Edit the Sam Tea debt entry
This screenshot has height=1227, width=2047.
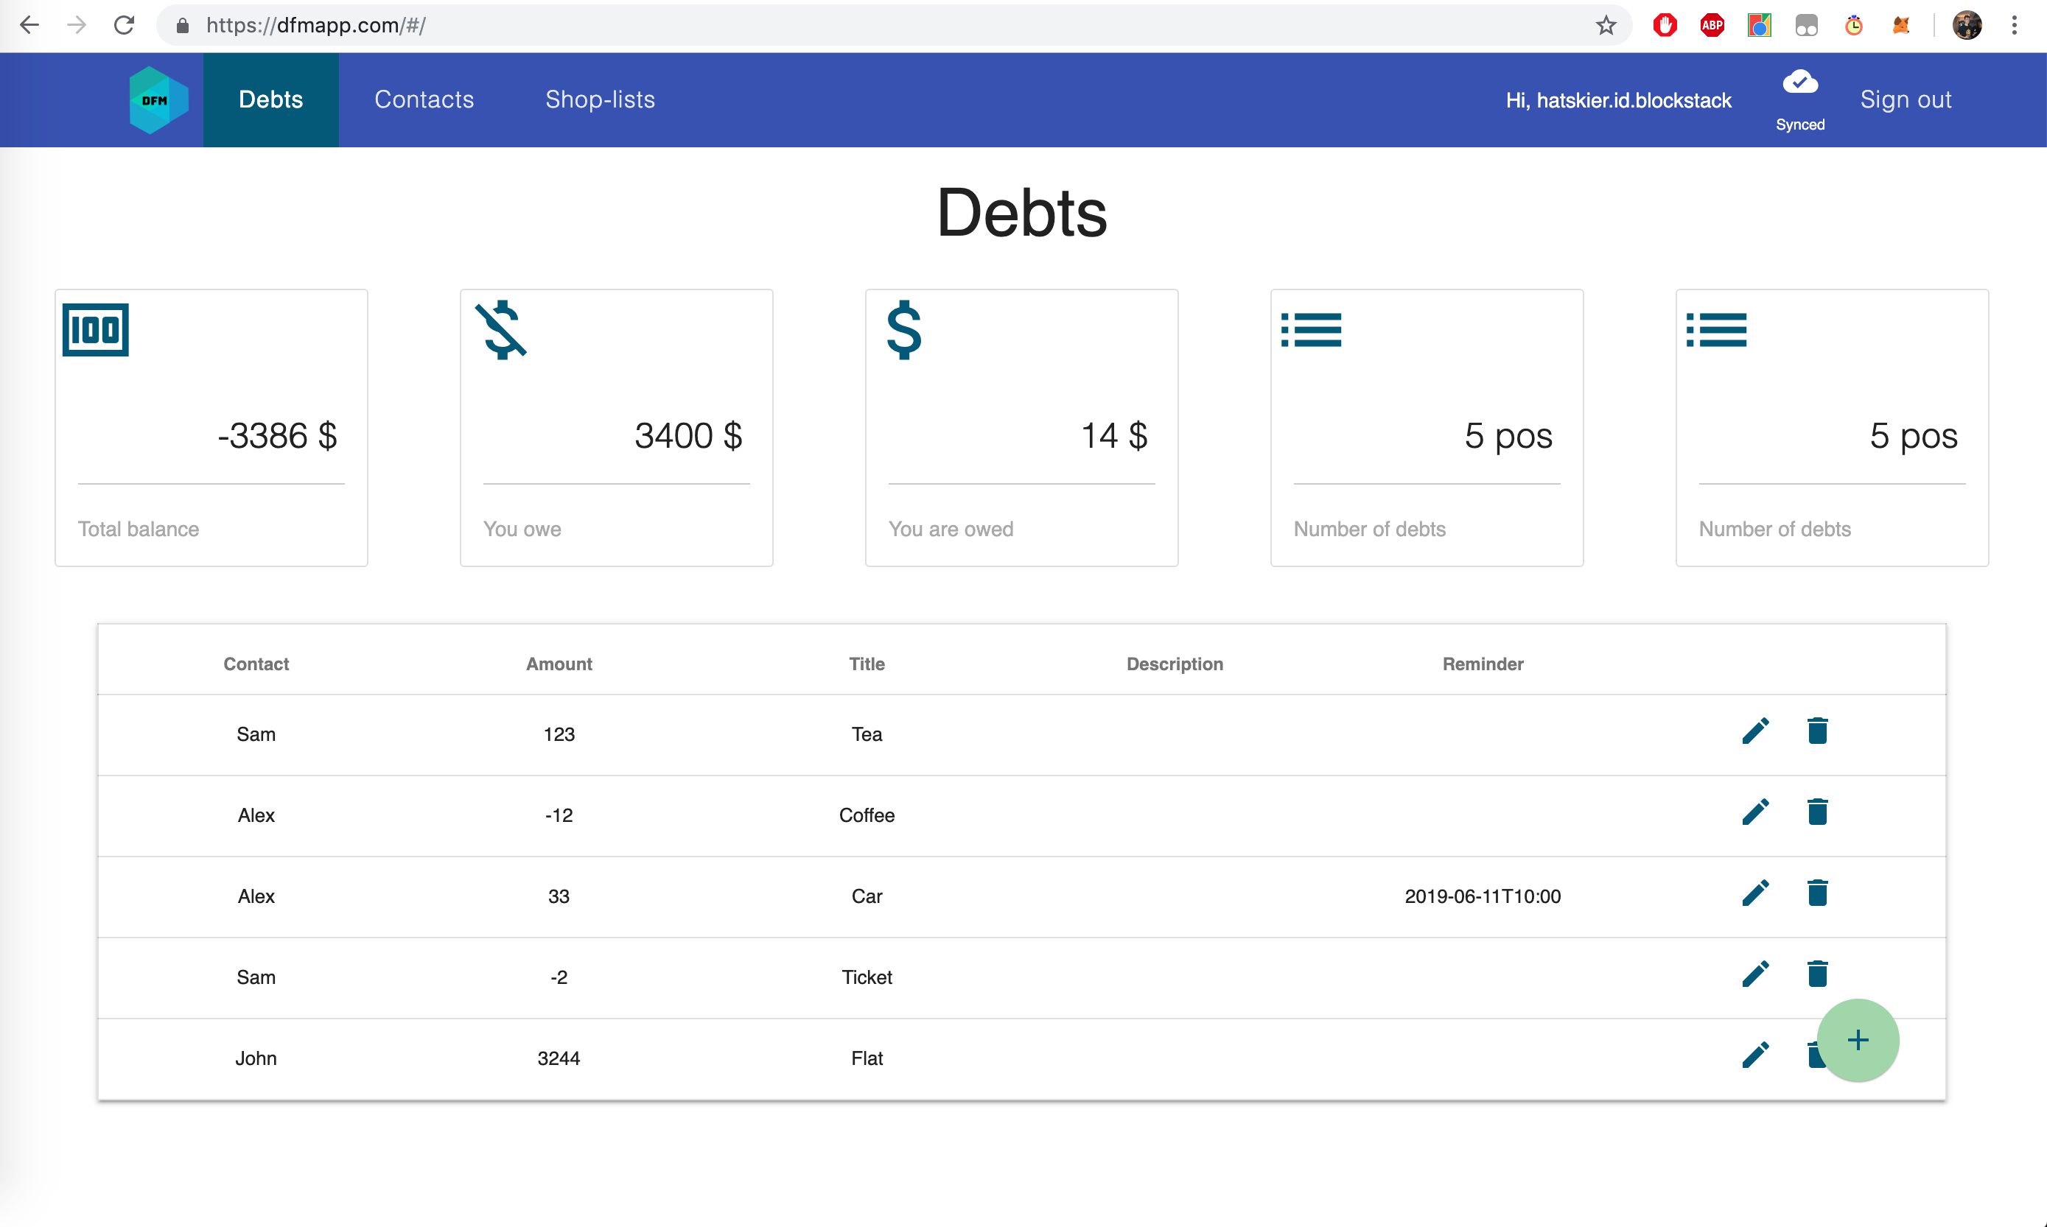click(1755, 731)
